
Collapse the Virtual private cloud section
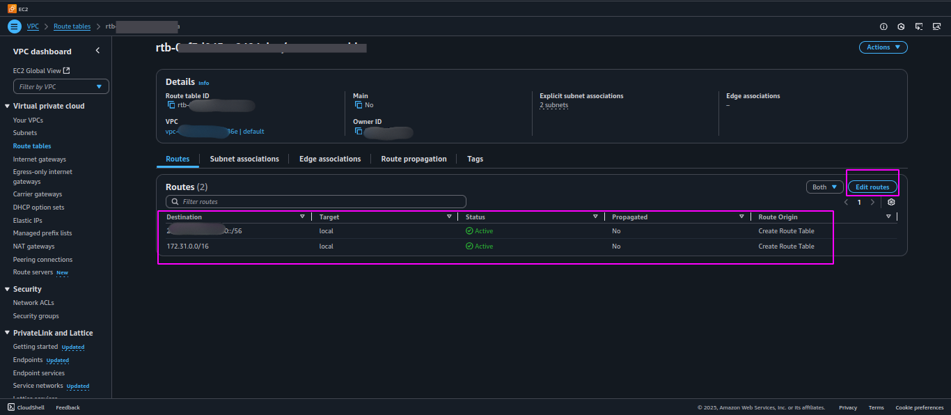7,106
